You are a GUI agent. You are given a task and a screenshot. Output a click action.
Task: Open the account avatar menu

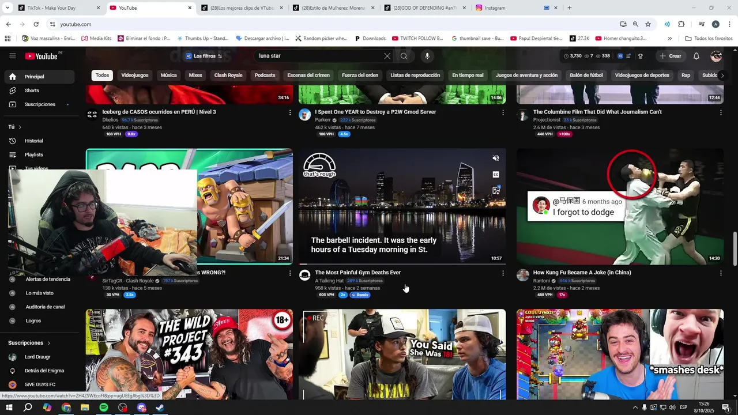point(716,56)
